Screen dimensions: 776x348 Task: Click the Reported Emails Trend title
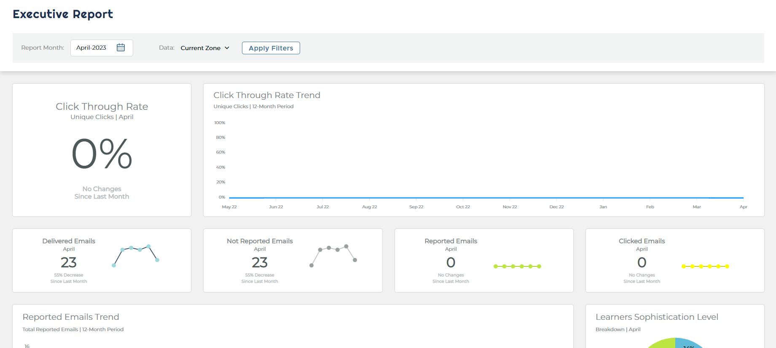click(71, 317)
